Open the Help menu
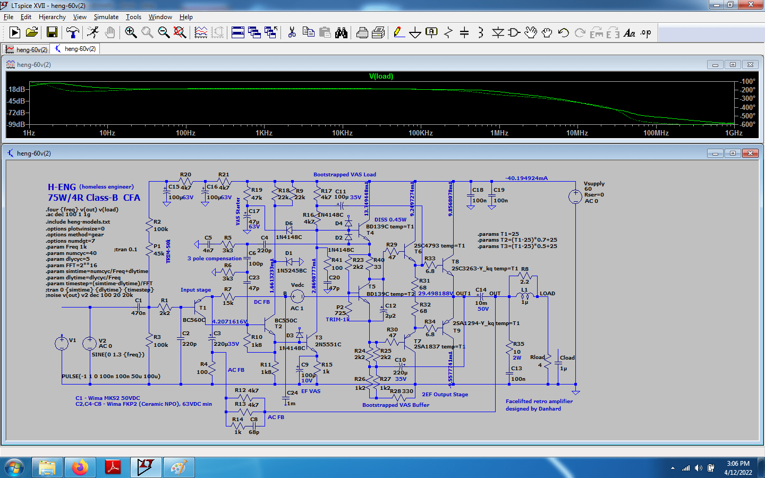Image resolution: width=765 pixels, height=478 pixels. click(186, 17)
